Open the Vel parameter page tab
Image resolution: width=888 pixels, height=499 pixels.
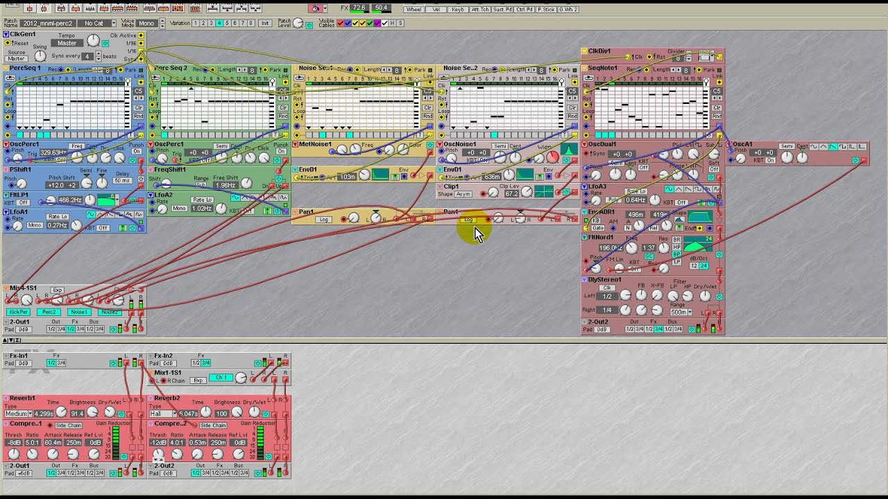click(436, 10)
